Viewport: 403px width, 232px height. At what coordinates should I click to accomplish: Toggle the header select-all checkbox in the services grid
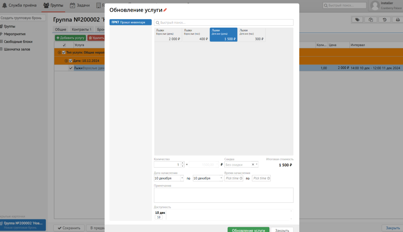[64, 45]
